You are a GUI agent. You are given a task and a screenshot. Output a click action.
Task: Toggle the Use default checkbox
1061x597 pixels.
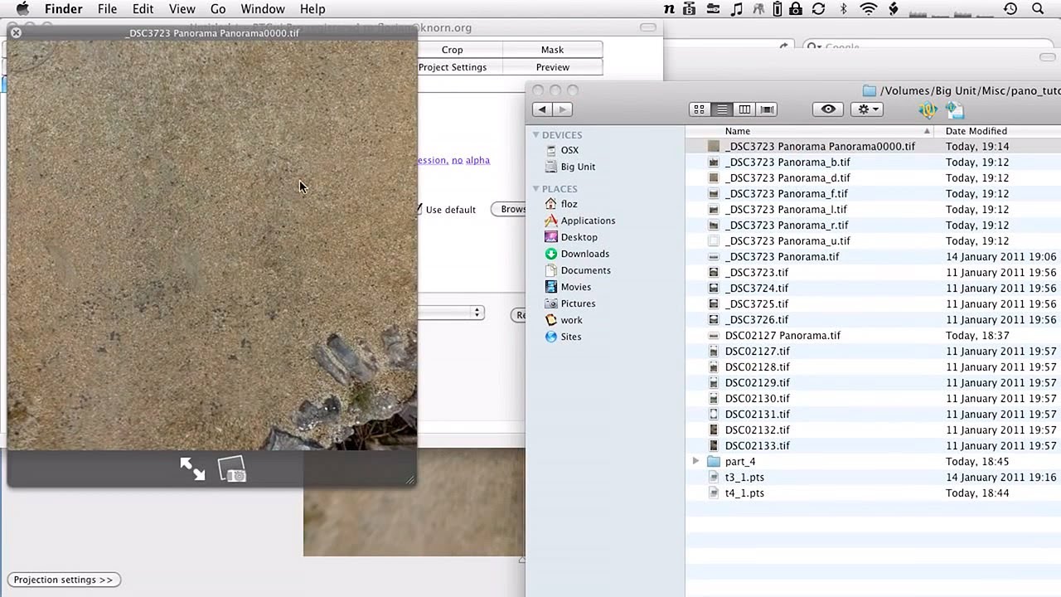coord(419,210)
